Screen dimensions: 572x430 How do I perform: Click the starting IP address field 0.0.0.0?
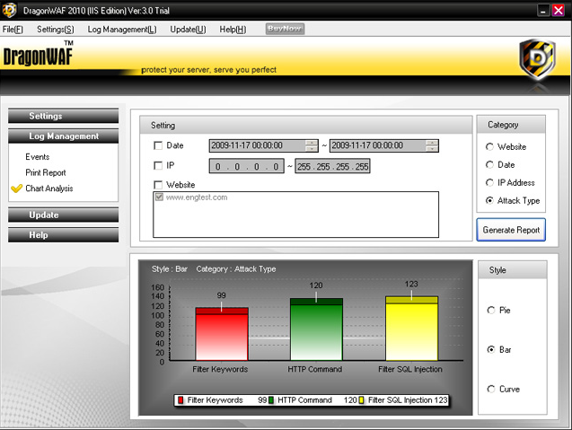247,166
